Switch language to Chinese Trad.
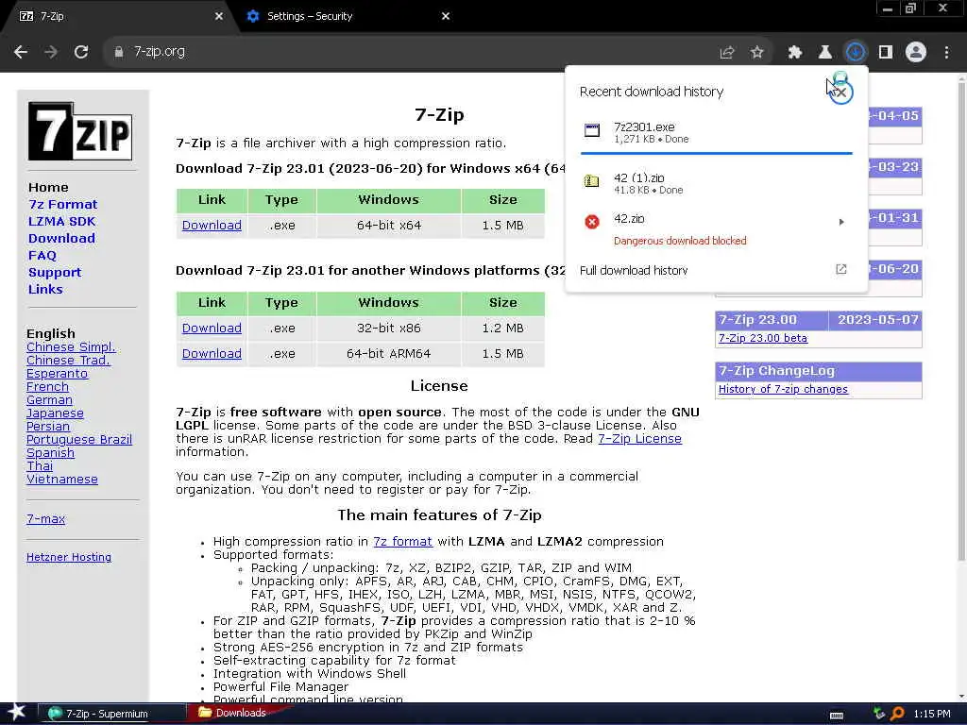 68,360
